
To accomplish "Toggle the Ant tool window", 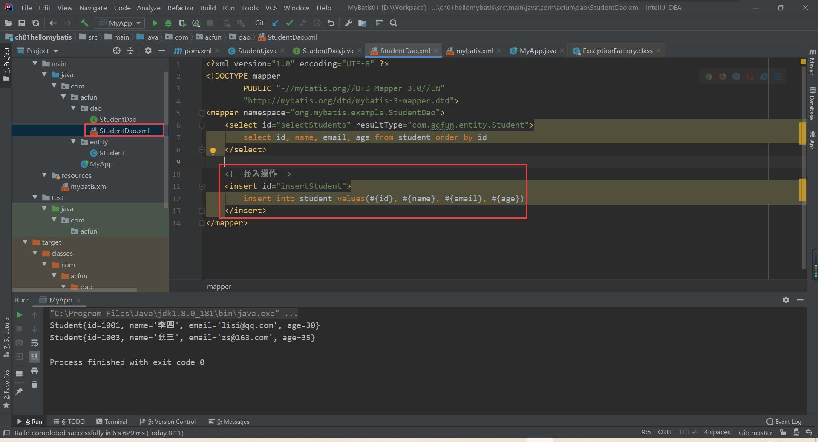I will (x=812, y=140).
